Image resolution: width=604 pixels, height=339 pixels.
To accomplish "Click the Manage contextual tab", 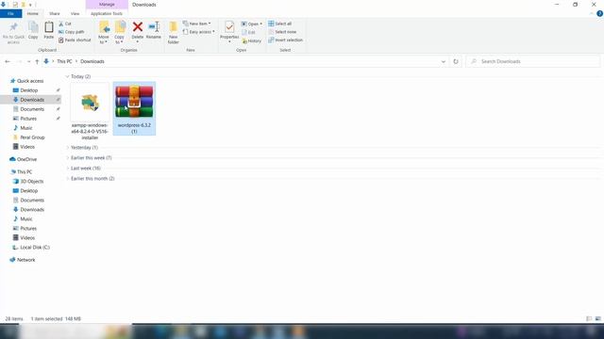I will coord(107,5).
